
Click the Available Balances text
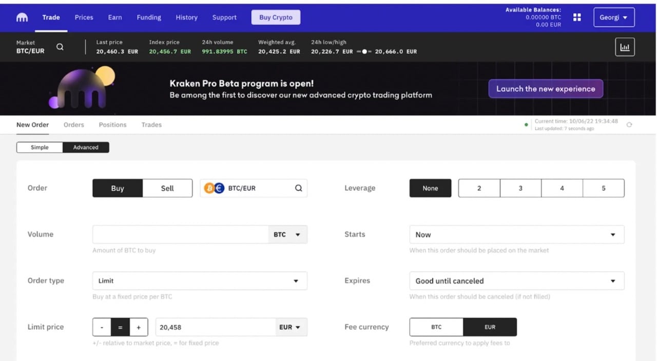[533, 10]
